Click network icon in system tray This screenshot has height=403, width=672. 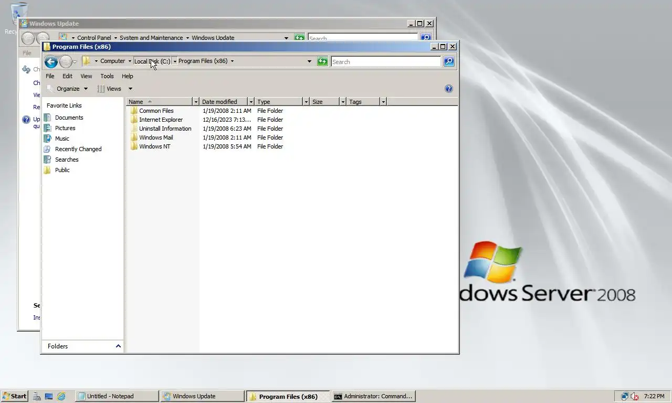tap(625, 396)
